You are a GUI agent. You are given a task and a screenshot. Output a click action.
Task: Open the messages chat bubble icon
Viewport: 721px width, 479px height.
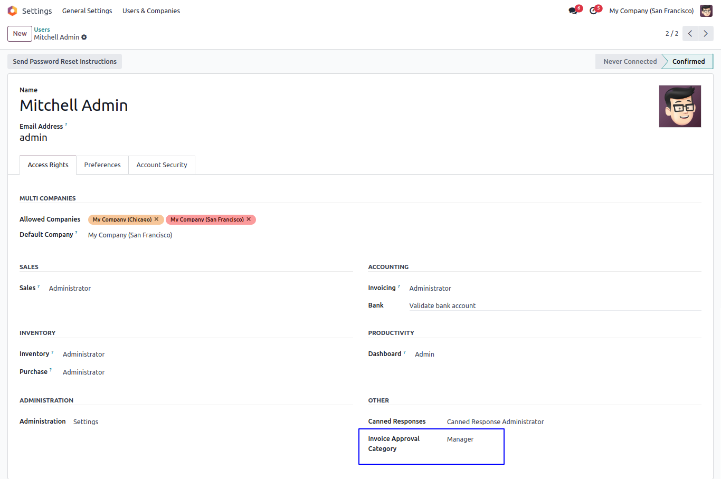tap(573, 11)
